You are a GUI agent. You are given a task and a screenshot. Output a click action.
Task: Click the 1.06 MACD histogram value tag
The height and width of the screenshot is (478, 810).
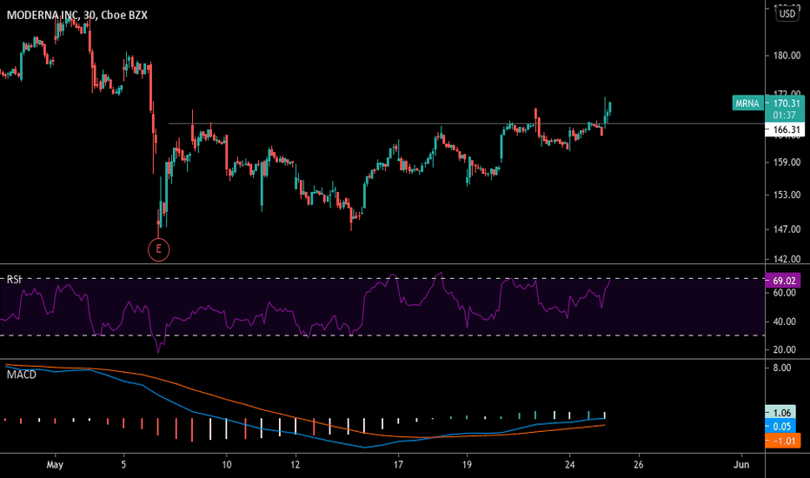tap(780, 412)
